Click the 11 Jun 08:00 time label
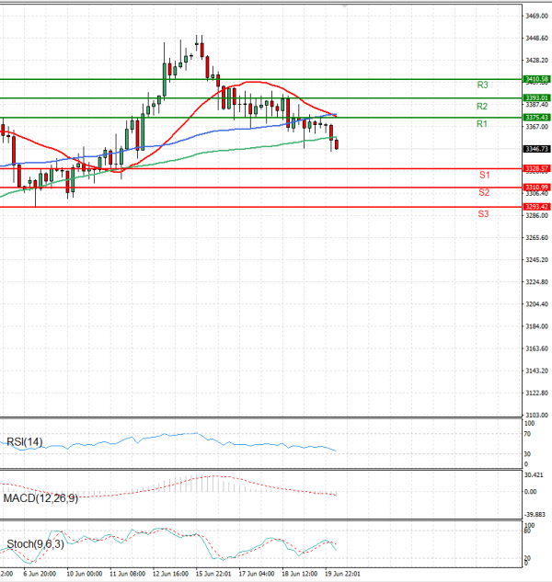The image size is (552, 582). 127,574
